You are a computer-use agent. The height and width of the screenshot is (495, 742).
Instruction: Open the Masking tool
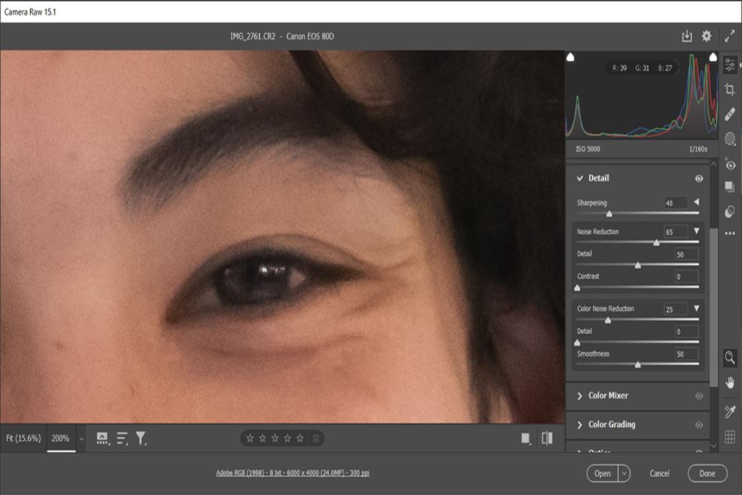(x=730, y=139)
